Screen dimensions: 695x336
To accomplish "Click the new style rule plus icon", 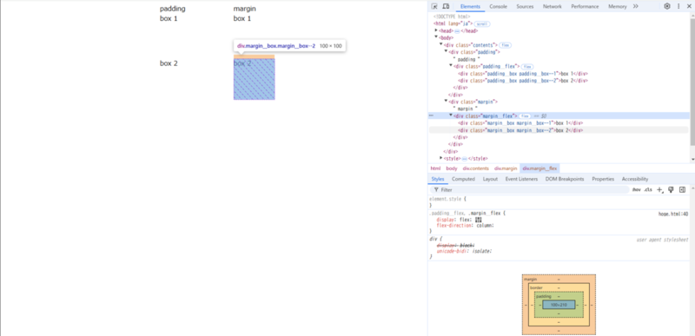I will click(x=659, y=189).
